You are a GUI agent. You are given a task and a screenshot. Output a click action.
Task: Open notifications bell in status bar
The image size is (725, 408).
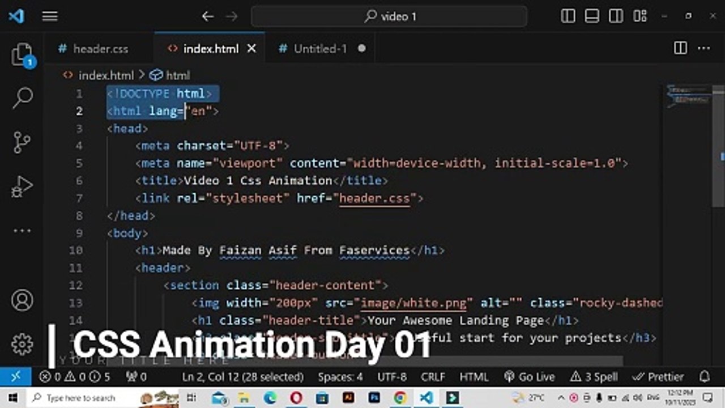pyautogui.click(x=705, y=376)
